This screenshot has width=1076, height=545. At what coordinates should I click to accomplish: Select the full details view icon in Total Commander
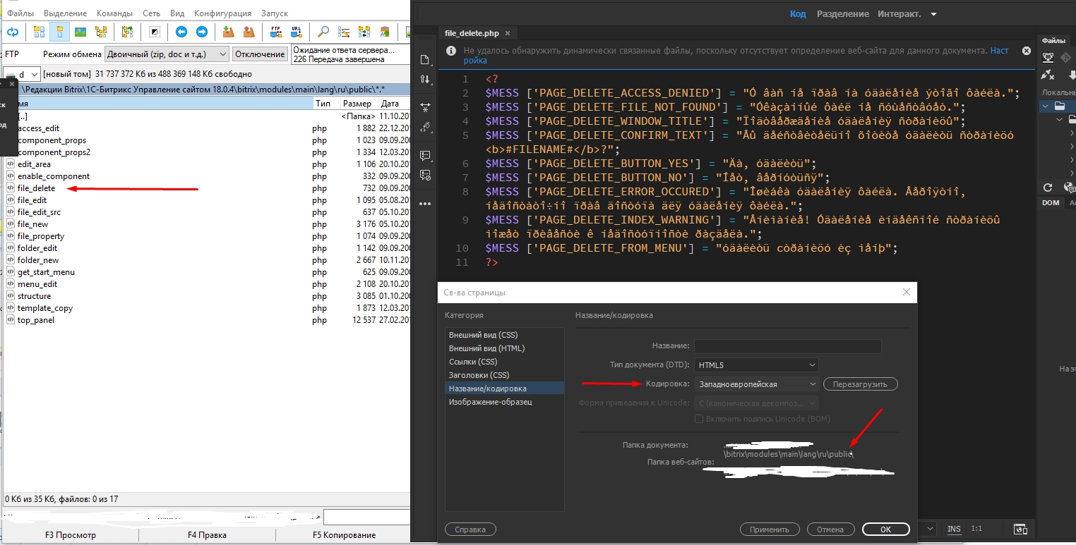point(59,32)
